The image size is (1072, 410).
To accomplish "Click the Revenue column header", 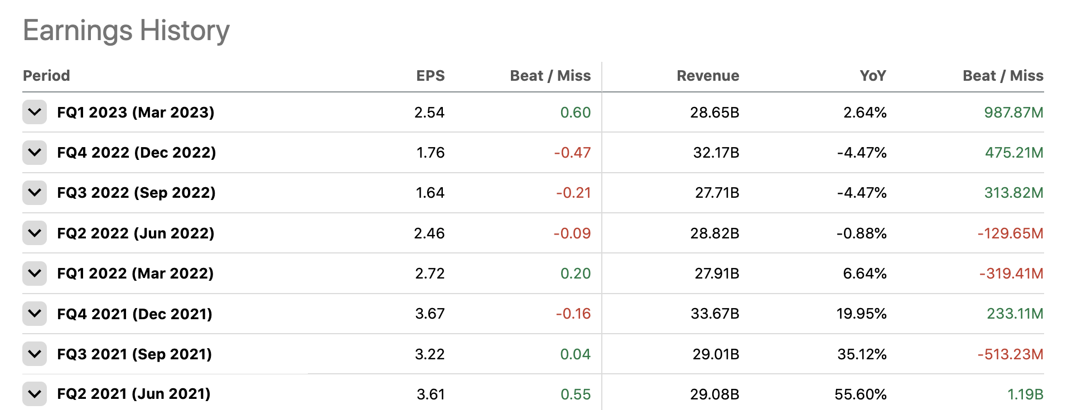I will click(x=707, y=76).
